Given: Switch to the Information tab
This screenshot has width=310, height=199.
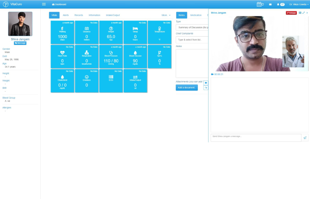Looking at the screenshot, I should coord(94,15).
